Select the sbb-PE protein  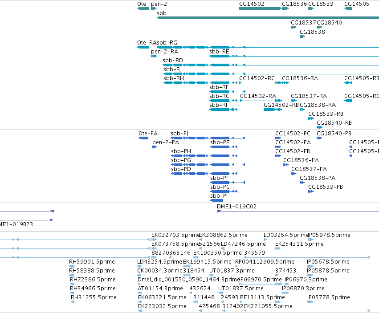[224, 147]
